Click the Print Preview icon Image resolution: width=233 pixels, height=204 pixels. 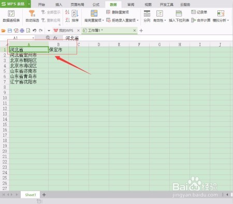point(28,31)
